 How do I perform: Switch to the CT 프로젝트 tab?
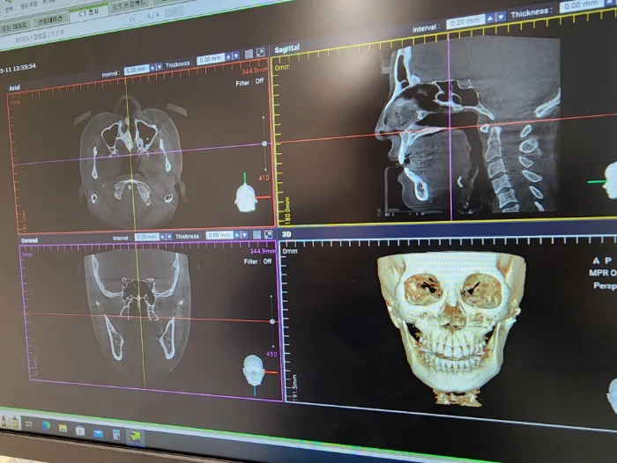[x=130, y=6]
